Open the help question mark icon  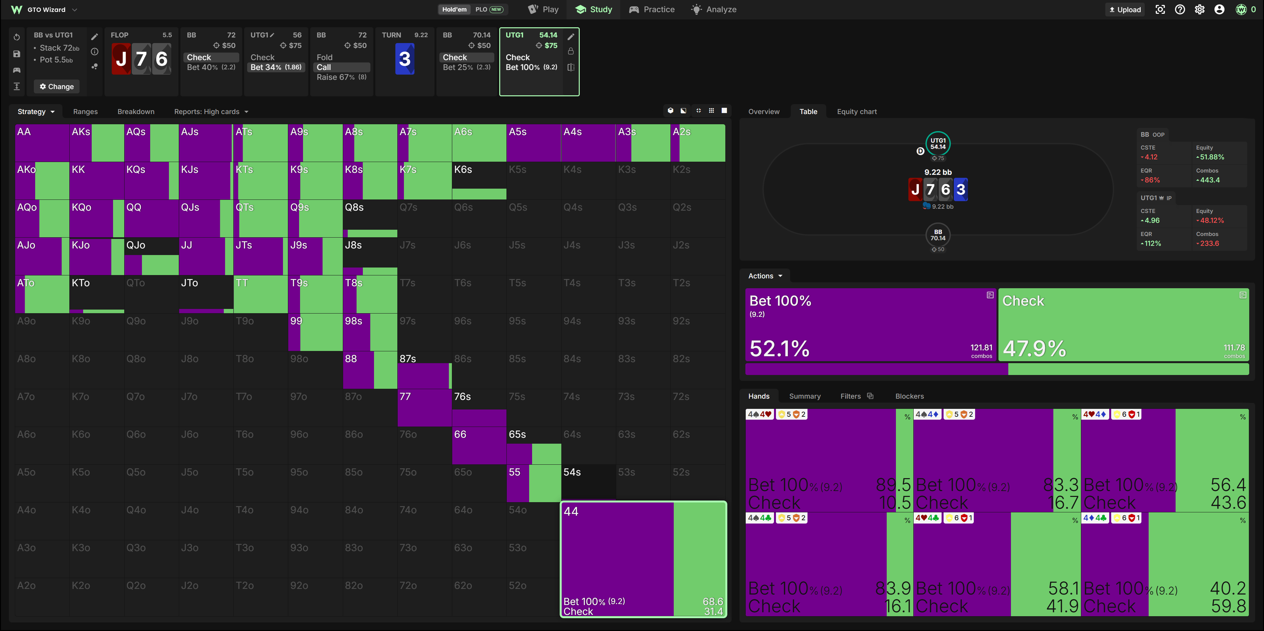click(1180, 9)
